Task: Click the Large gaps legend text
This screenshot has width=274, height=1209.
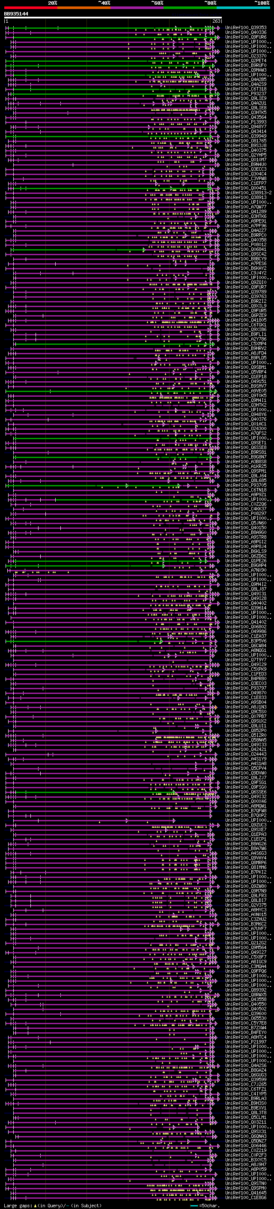Action: pyautogui.click(x=53, y=1205)
